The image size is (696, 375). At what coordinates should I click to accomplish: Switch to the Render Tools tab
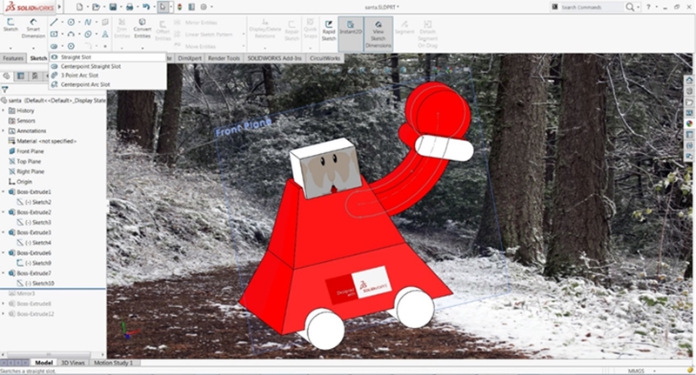tap(224, 58)
